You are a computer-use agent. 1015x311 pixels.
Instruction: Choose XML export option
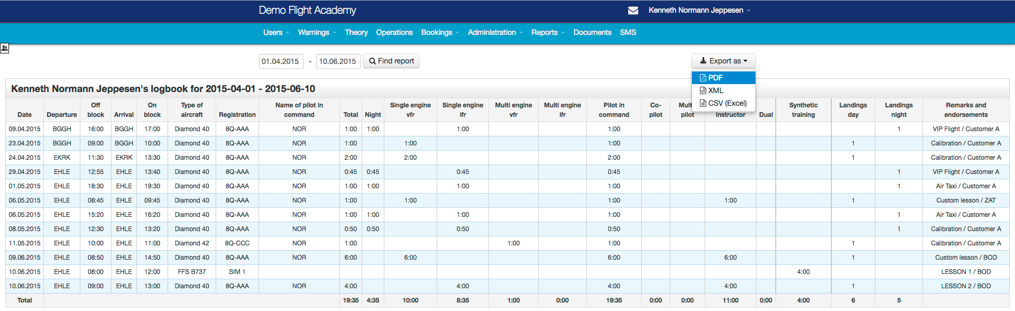(x=723, y=90)
